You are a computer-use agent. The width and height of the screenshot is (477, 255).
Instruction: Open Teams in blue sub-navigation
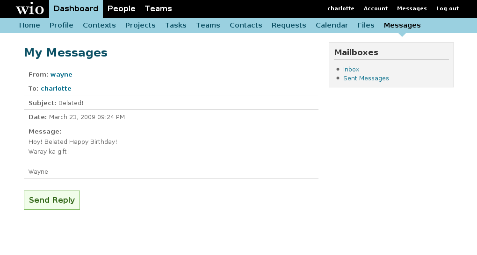coord(208,25)
